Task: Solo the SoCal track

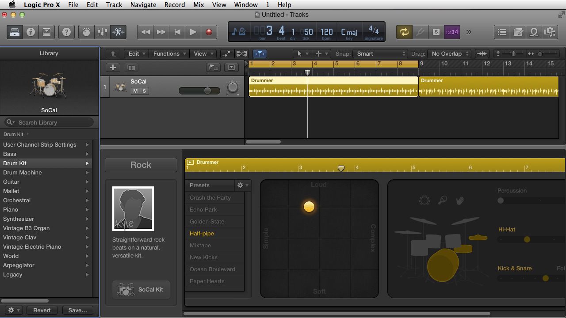Action: (144, 91)
